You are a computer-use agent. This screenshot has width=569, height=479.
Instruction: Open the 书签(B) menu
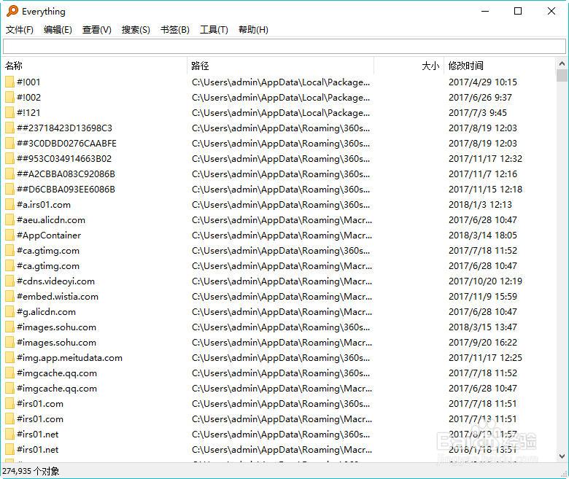tap(175, 30)
